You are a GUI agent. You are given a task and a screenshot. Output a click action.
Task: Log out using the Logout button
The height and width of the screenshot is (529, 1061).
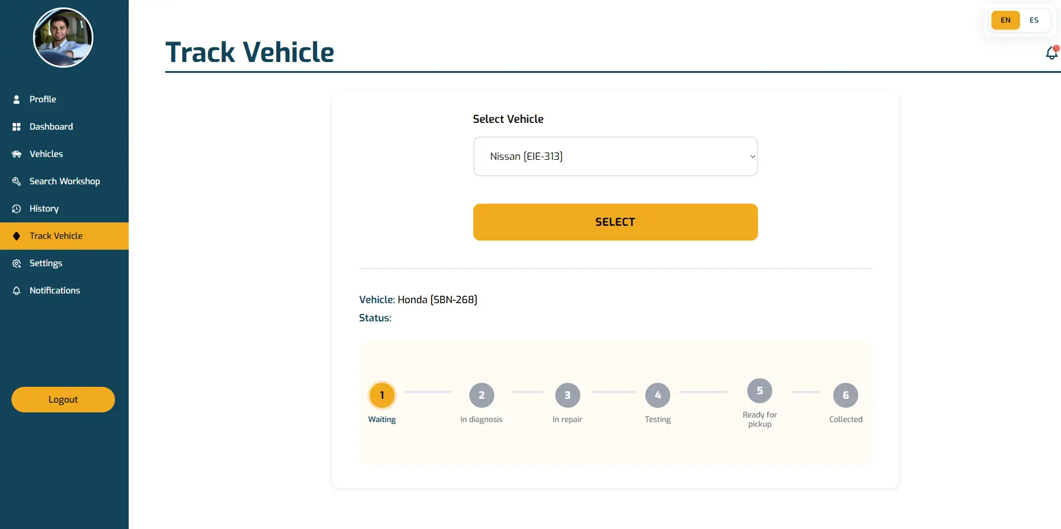63,399
